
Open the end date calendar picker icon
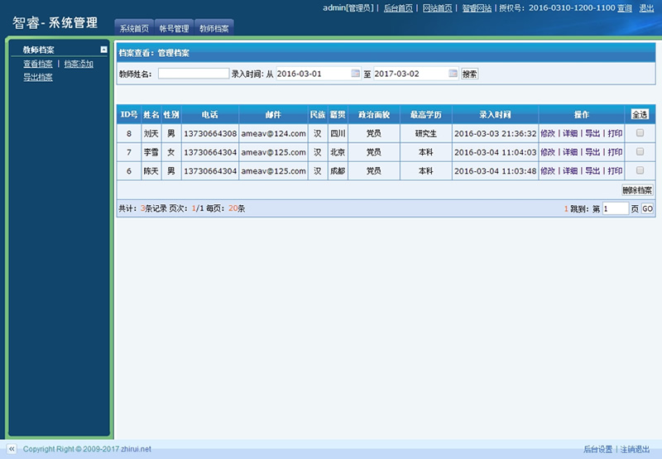453,74
